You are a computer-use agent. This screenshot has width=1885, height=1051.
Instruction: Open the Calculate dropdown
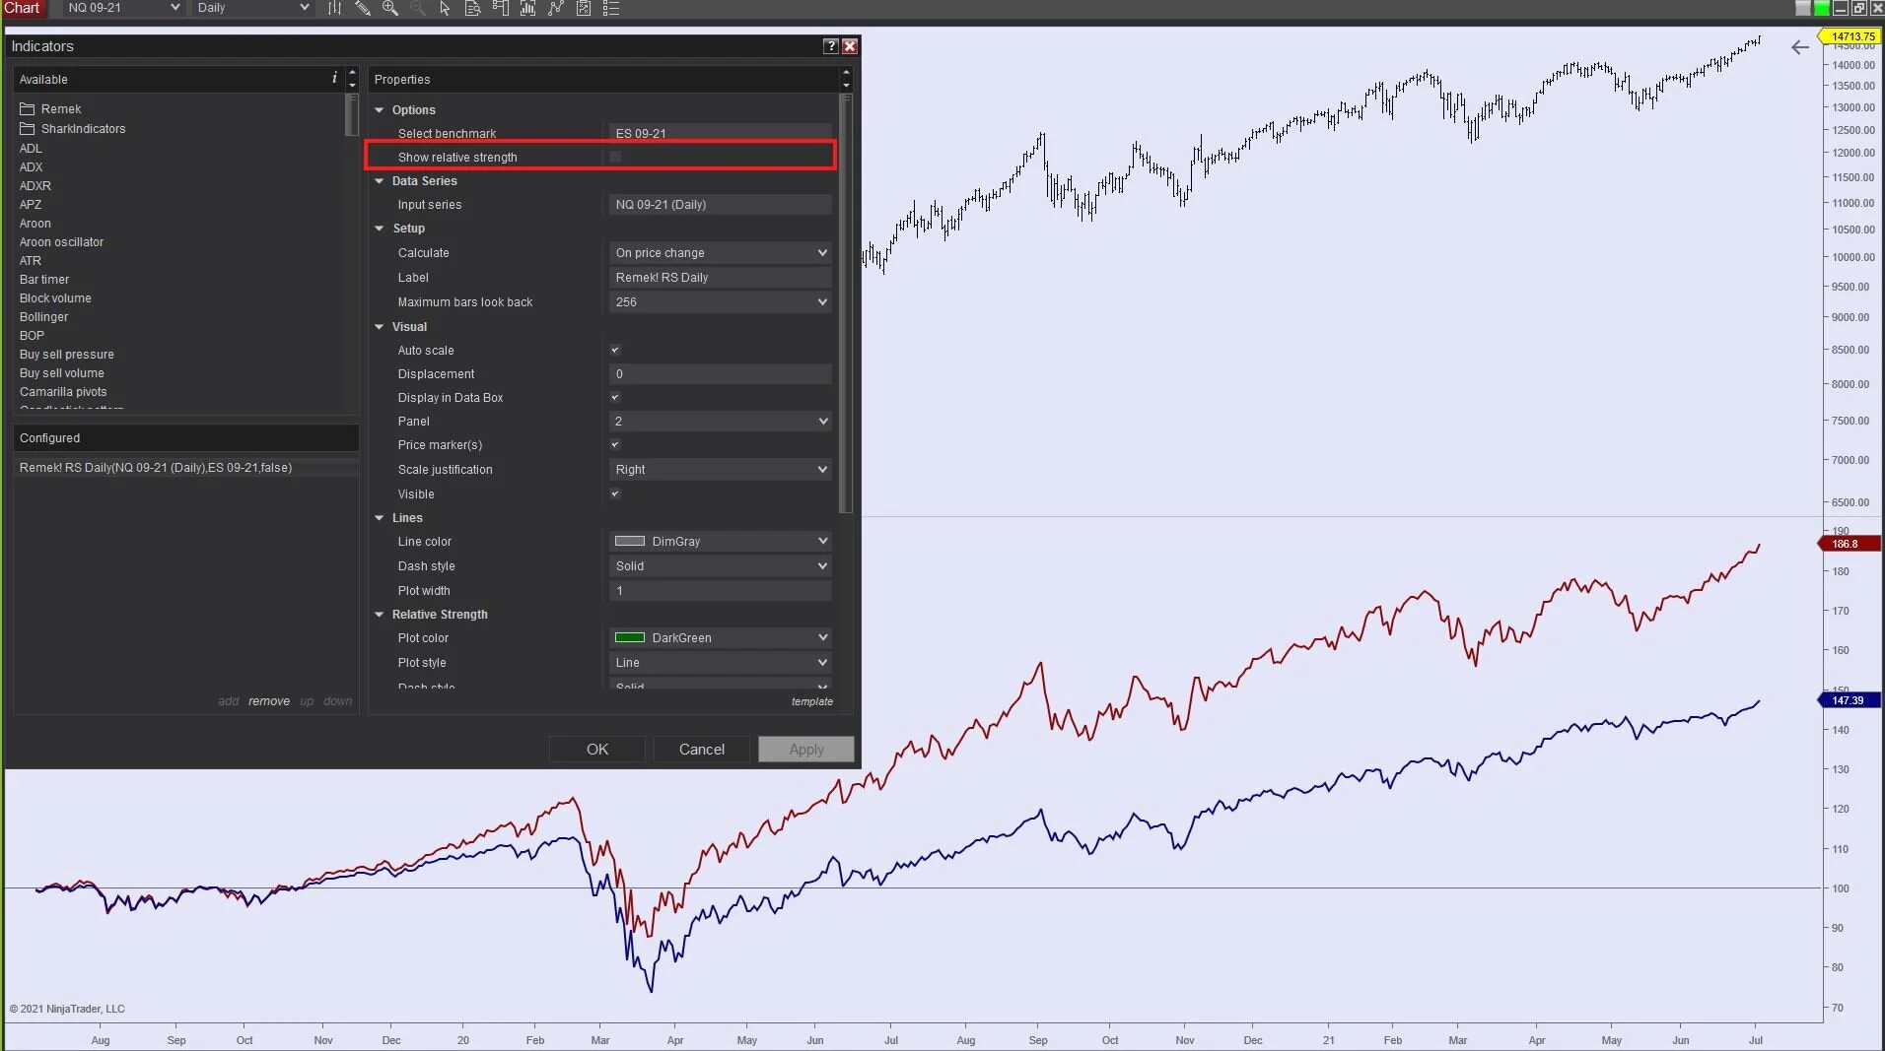click(x=721, y=253)
